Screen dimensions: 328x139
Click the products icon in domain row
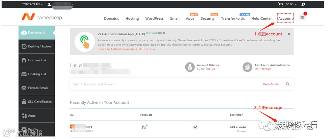coord(144,127)
